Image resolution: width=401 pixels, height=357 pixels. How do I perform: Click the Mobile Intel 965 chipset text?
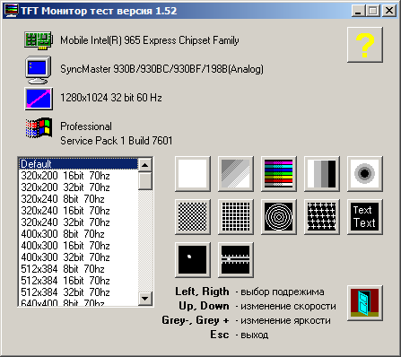pyautogui.click(x=150, y=40)
